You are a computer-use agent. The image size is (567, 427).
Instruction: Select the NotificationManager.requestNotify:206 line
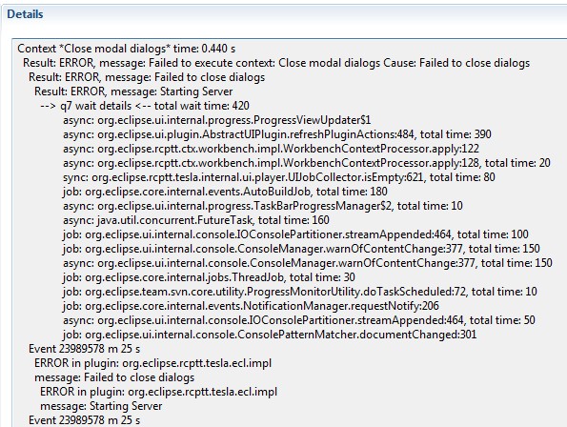(x=251, y=306)
